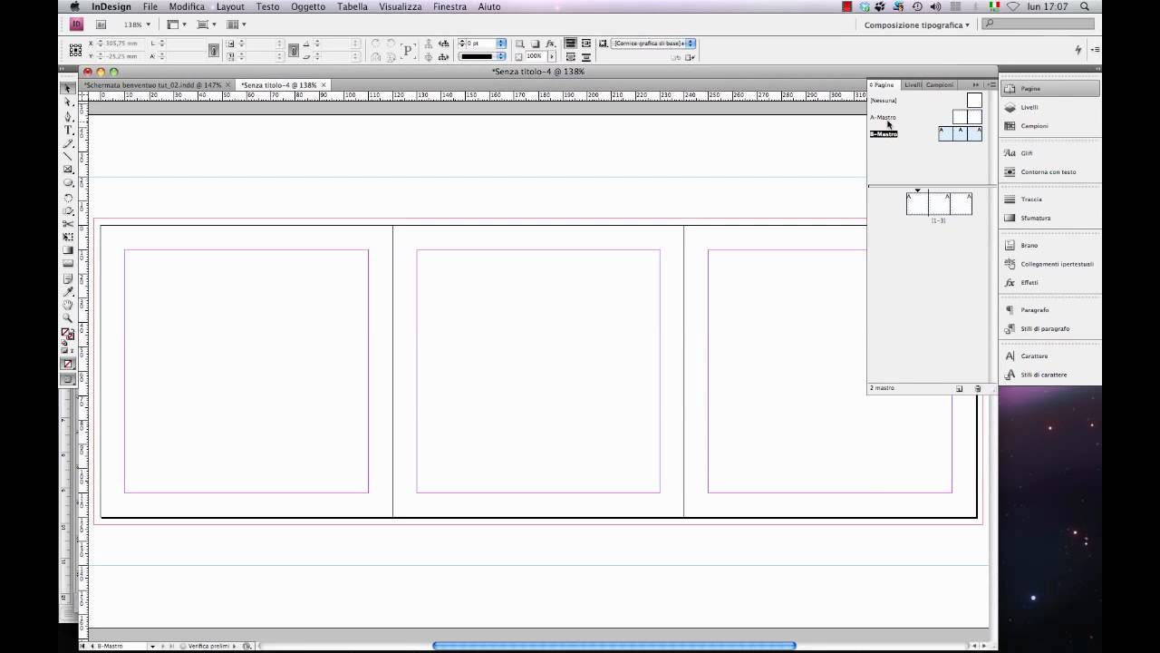The image size is (1160, 653).
Task: Click the reference point locator grid
Action: pyautogui.click(x=75, y=49)
